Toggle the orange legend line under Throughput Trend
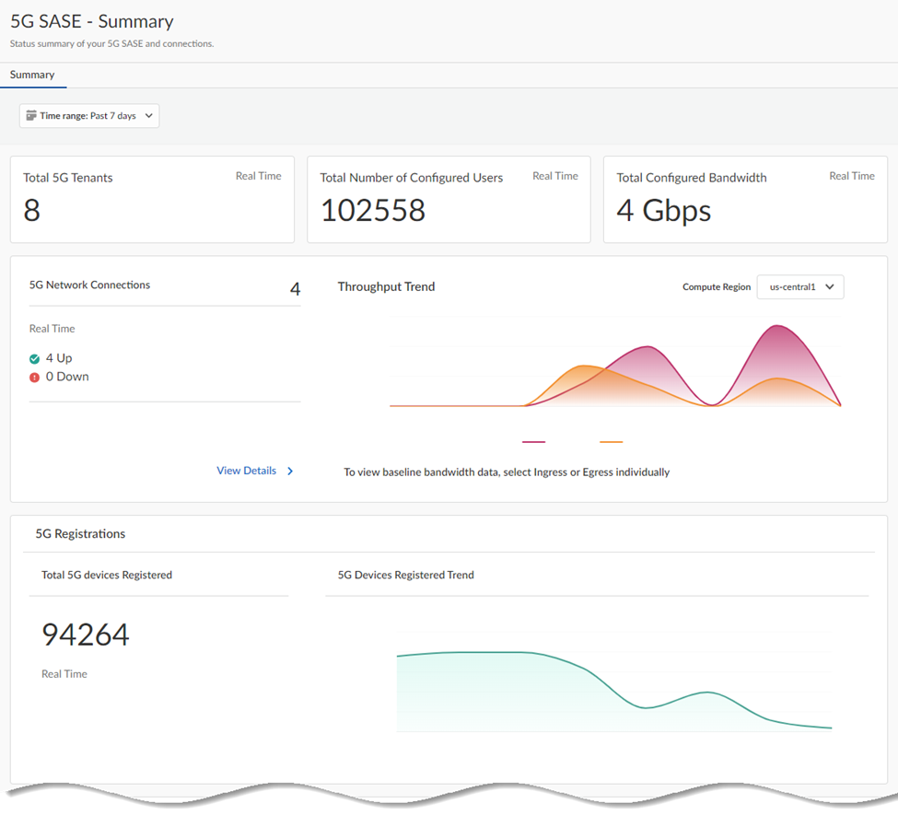 [x=611, y=442]
